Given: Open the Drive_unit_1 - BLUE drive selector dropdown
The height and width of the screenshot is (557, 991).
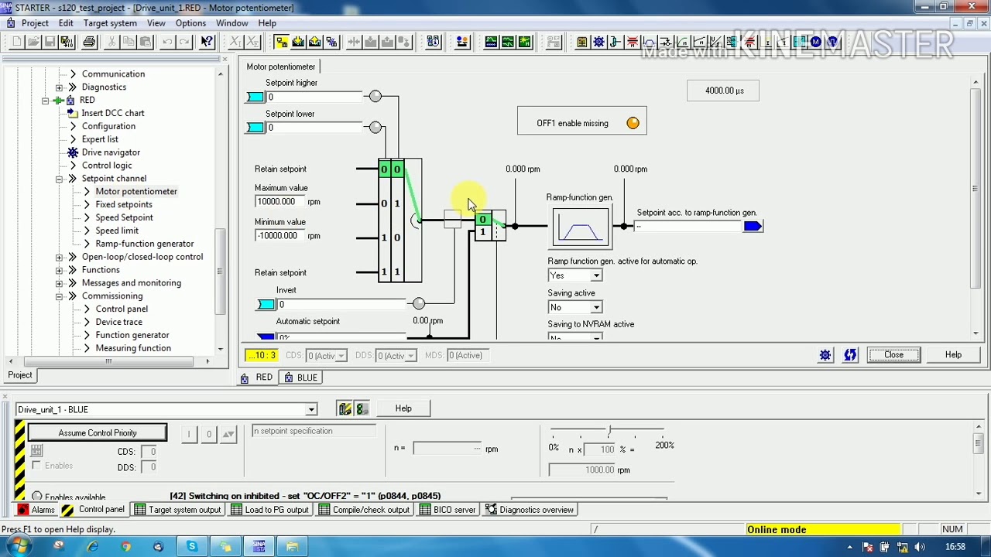Looking at the screenshot, I should tap(311, 409).
